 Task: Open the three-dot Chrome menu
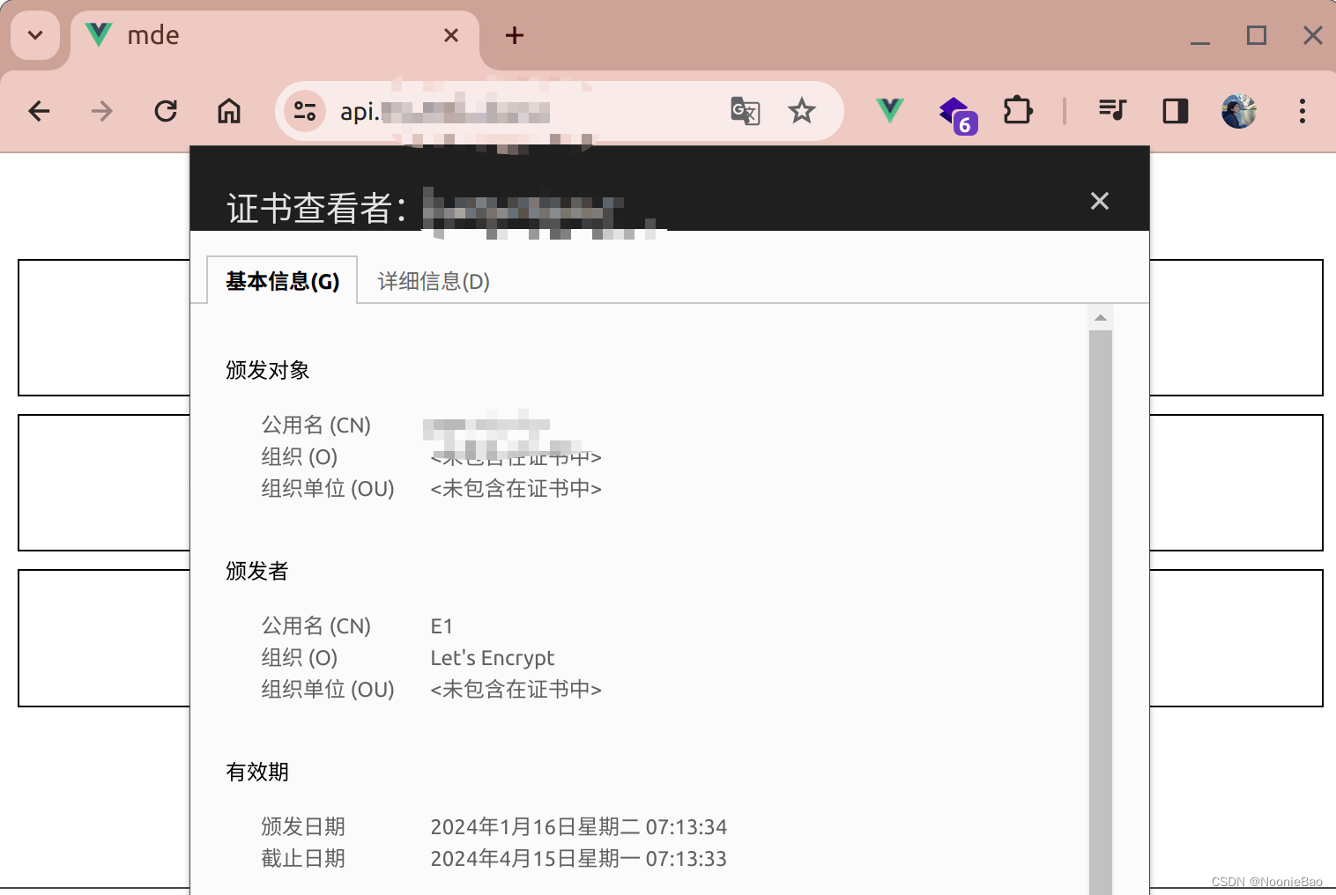pos(1303,111)
